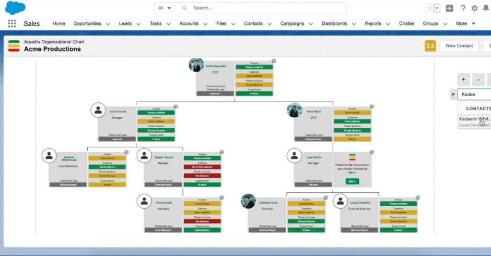
Task: Expand the Dashboards tab chevron
Action: point(354,24)
